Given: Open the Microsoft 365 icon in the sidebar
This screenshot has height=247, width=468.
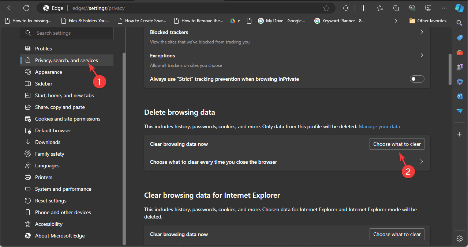Looking at the screenshot, I should (x=460, y=81).
